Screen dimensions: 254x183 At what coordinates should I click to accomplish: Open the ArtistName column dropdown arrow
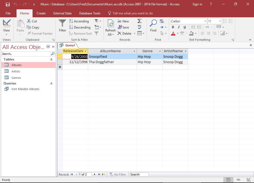[185, 51]
